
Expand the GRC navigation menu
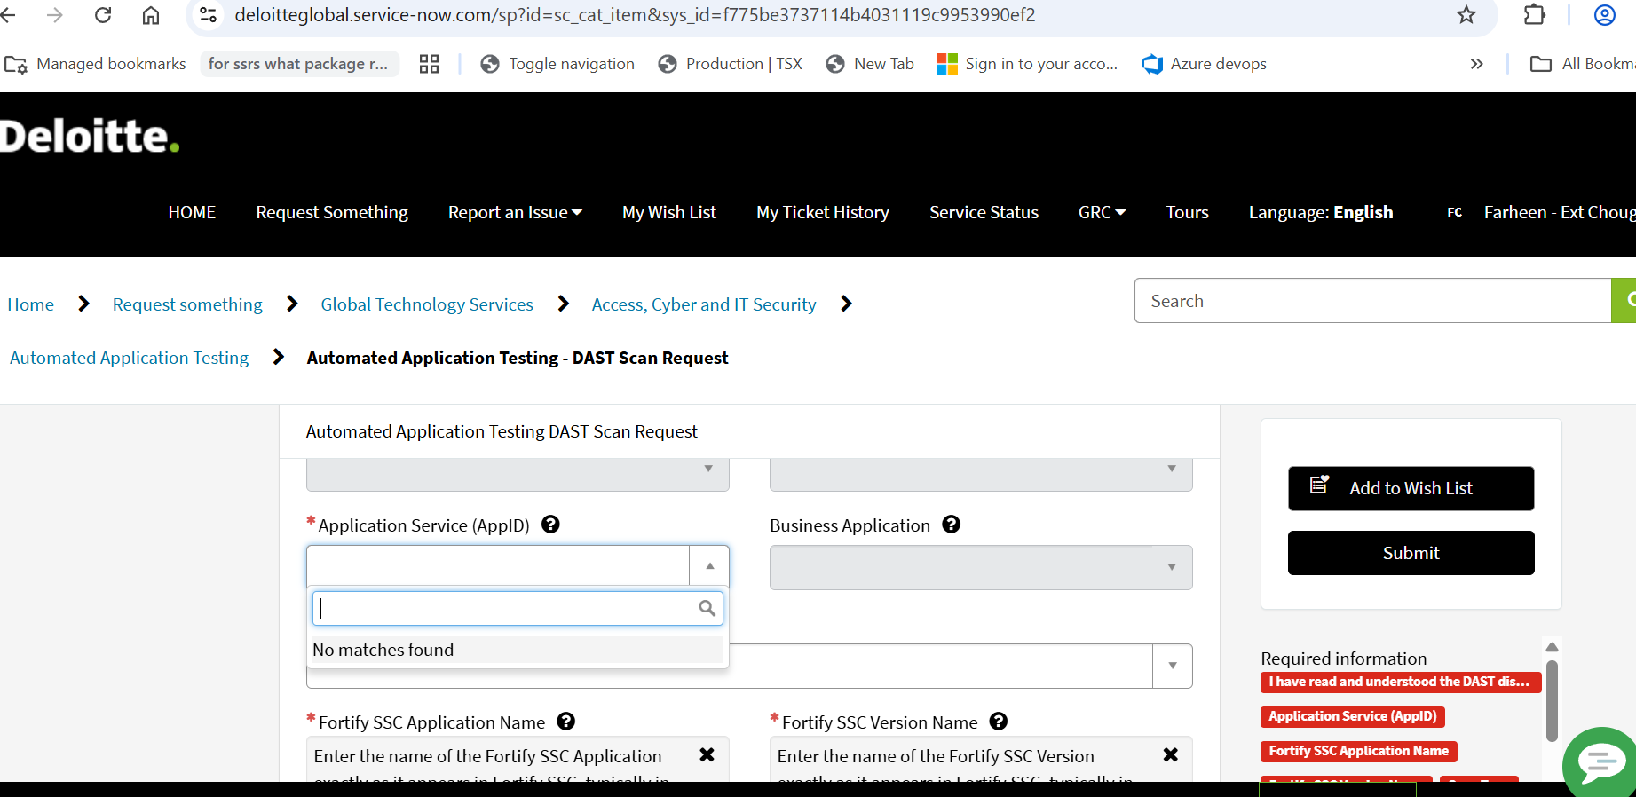(x=1102, y=213)
